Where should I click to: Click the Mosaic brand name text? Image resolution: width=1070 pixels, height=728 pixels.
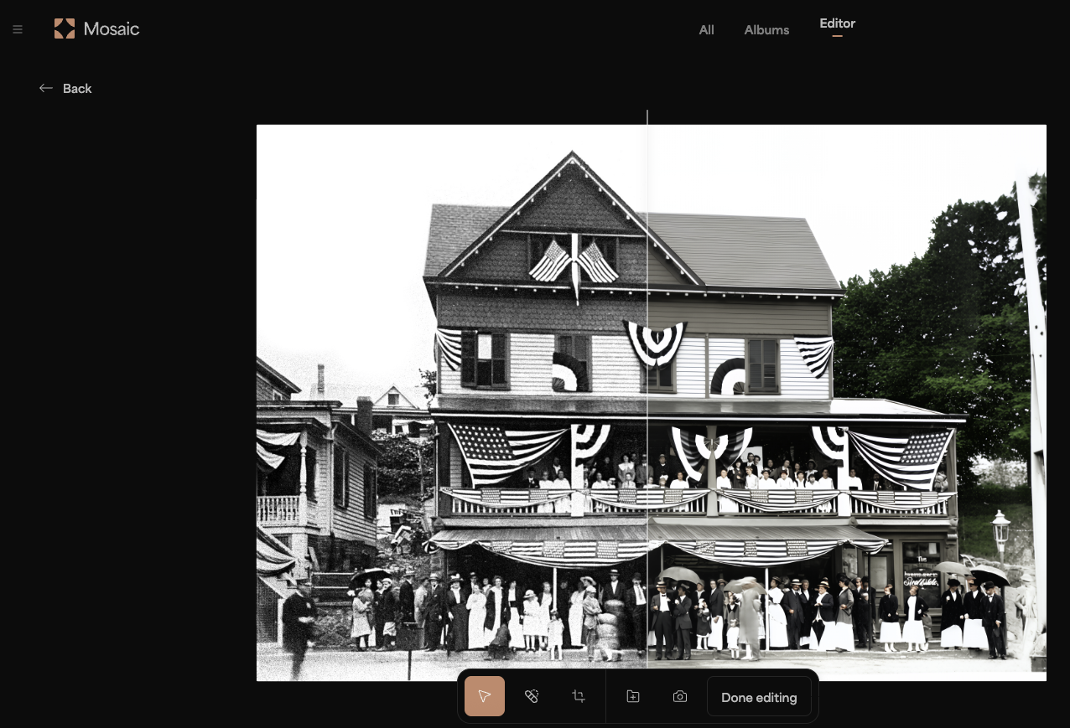112,28
